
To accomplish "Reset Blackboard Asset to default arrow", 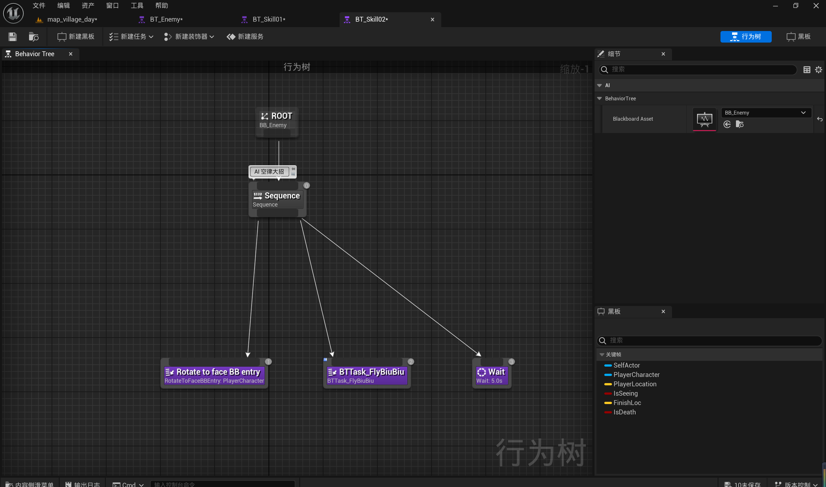I will coord(820,119).
